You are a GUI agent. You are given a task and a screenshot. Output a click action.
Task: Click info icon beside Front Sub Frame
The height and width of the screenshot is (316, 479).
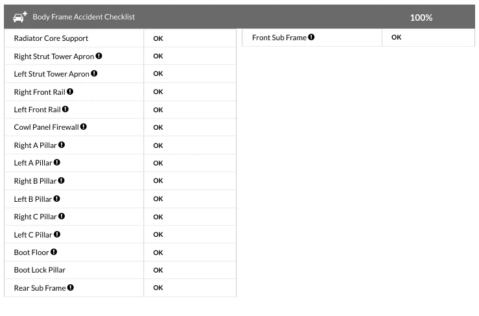point(311,38)
